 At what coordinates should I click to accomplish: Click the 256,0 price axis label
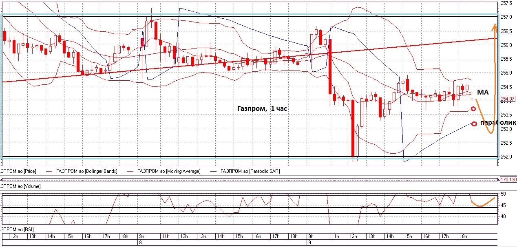pyautogui.click(x=506, y=45)
